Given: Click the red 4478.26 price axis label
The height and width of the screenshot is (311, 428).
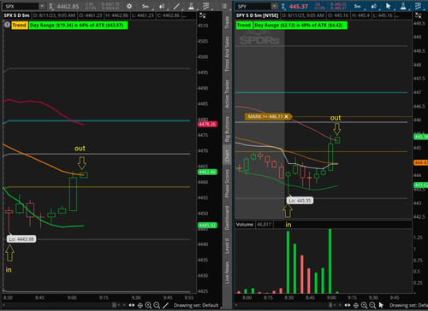Looking at the screenshot, I should (207, 124).
